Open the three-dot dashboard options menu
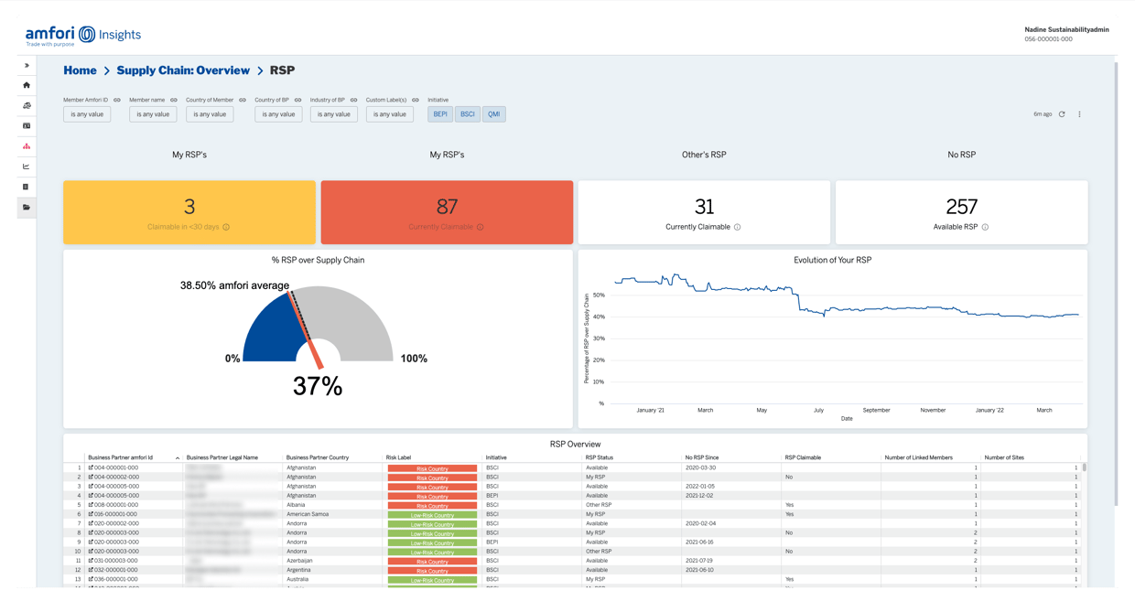The width and height of the screenshot is (1135, 601). (1079, 113)
